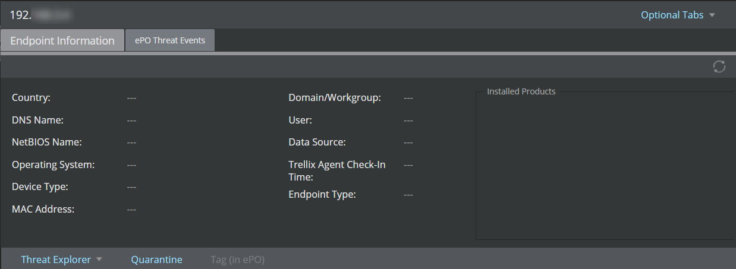The height and width of the screenshot is (269, 736).
Task: Click the Tag (in ePO) action
Action: 237,259
